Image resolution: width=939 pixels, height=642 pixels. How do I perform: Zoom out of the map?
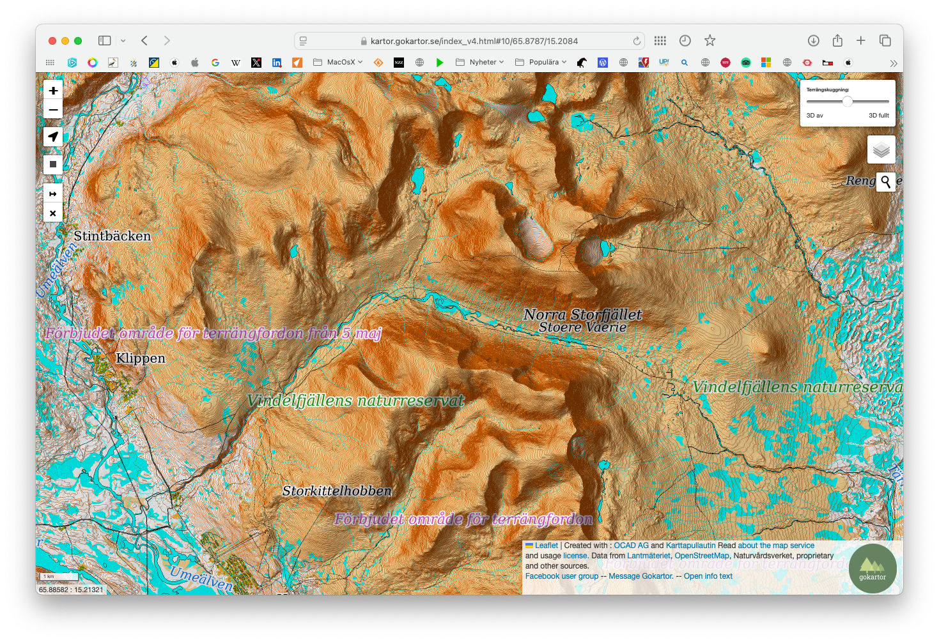(53, 110)
